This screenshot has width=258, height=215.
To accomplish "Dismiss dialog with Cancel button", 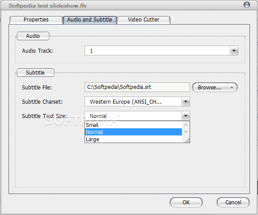I will click(x=233, y=202).
